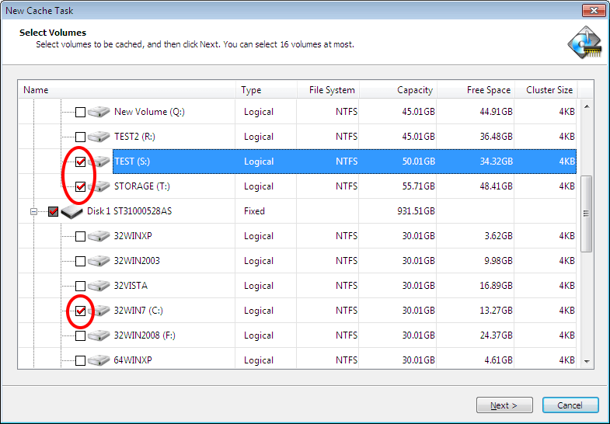Toggle the Disk 1 ST31000528AS checkbox

53,211
